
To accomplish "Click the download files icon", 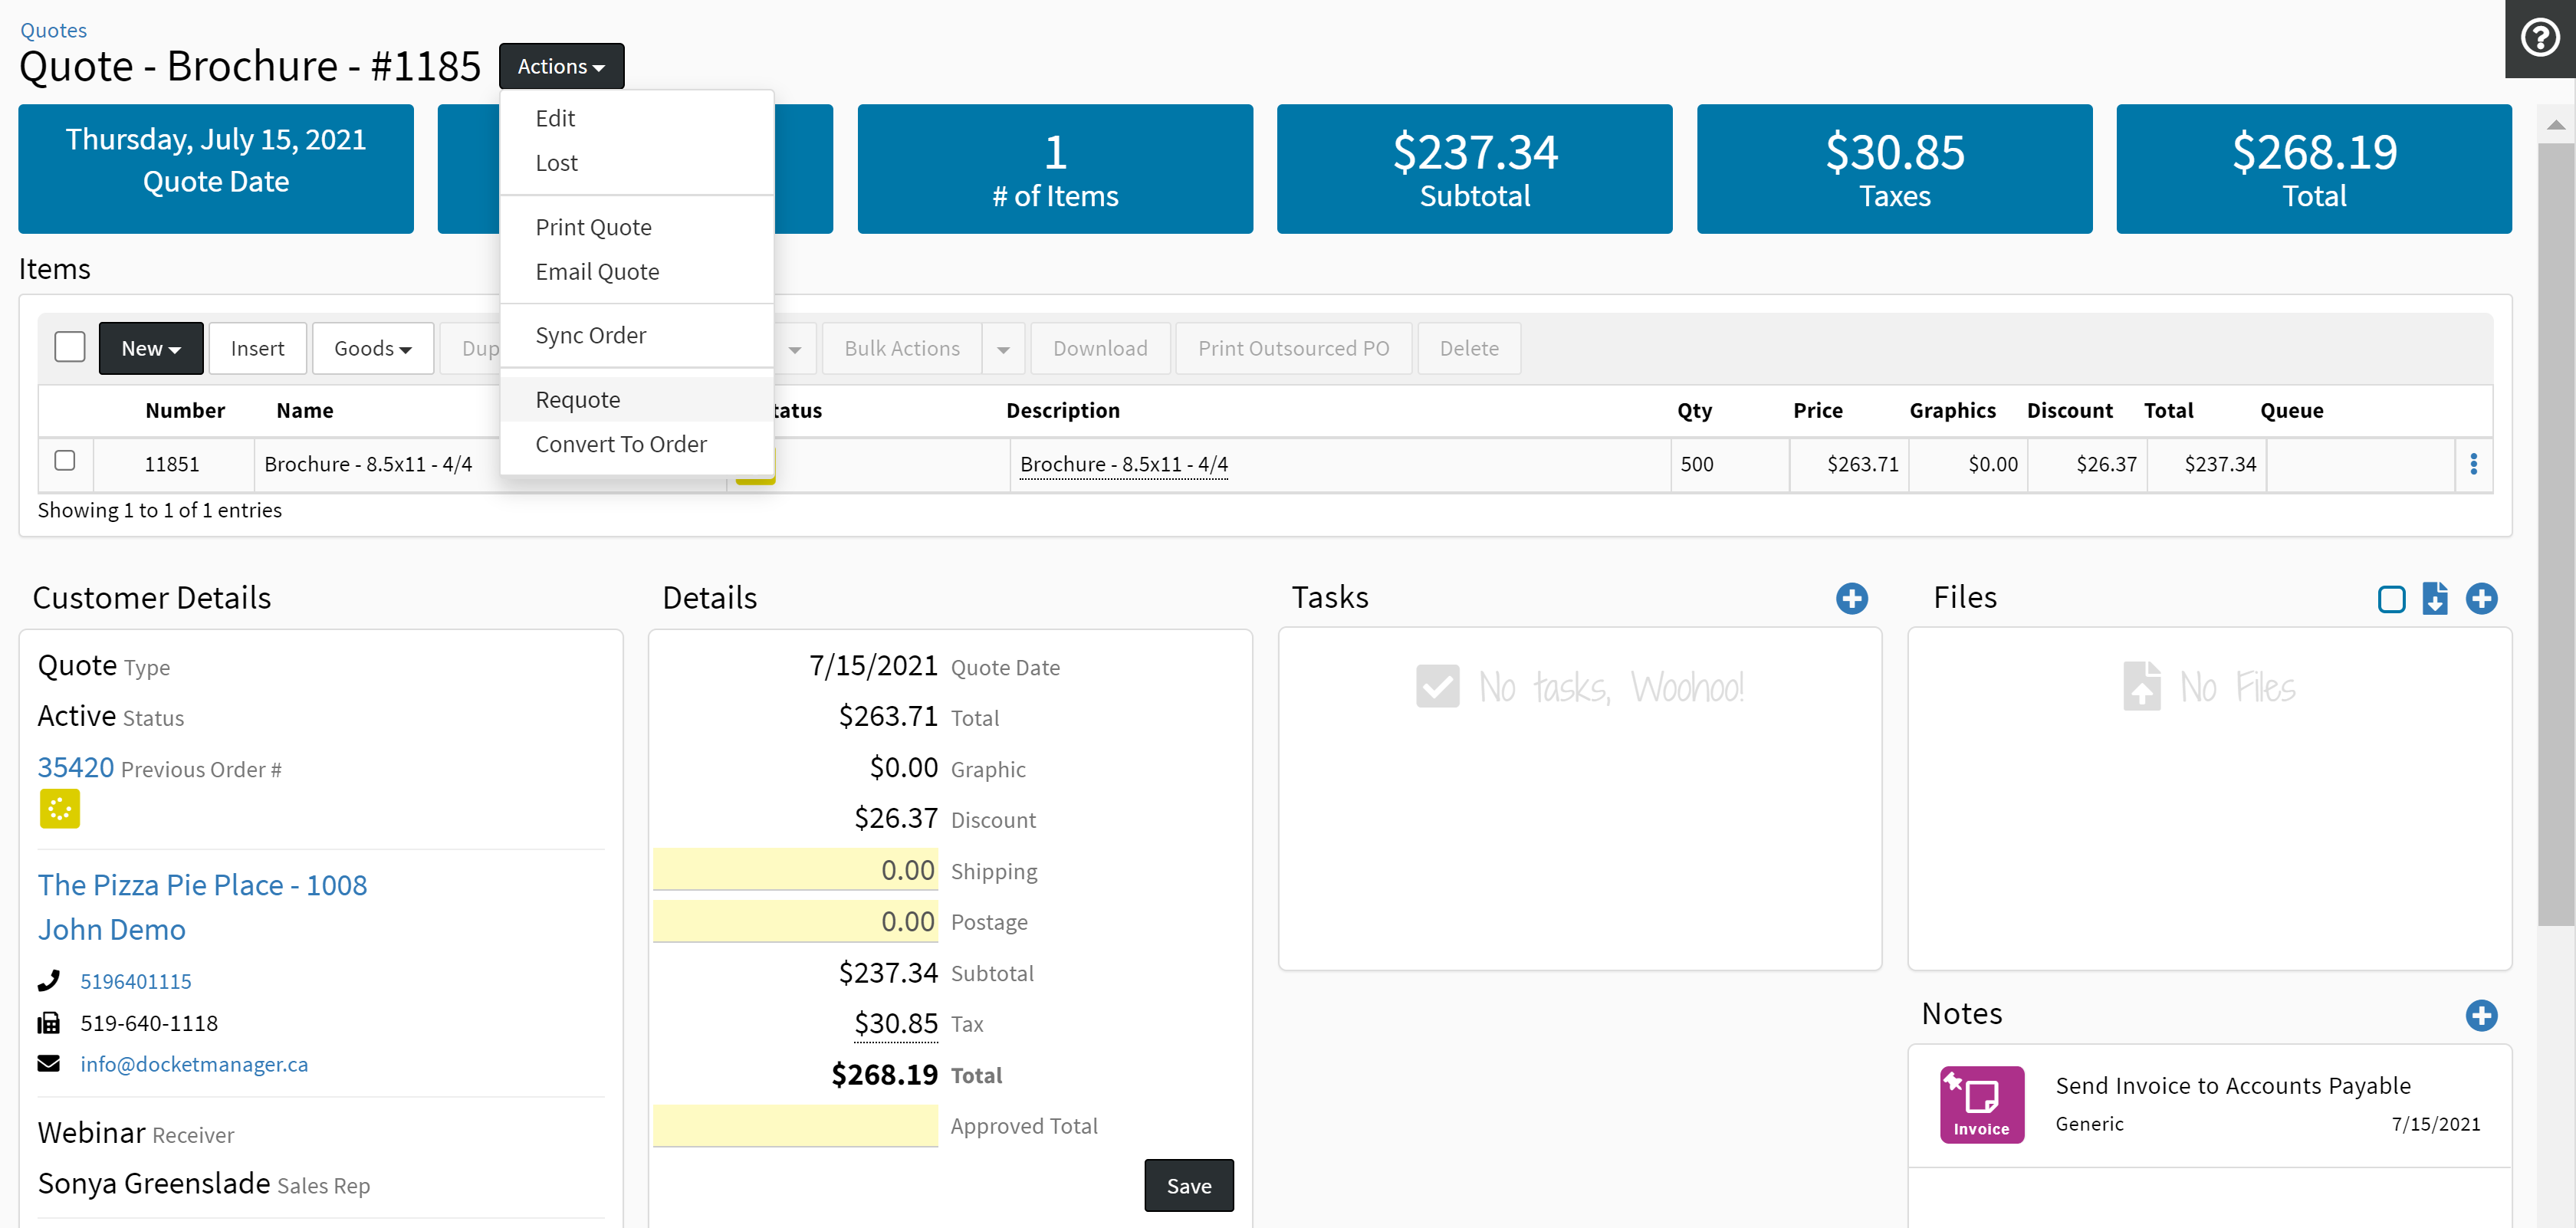I will (2434, 598).
